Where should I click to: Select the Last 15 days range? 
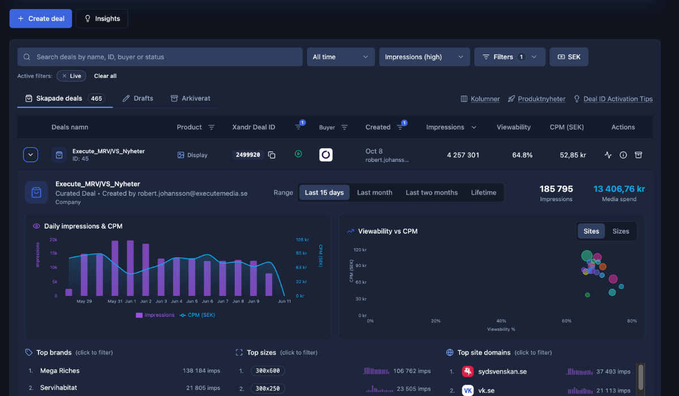pyautogui.click(x=324, y=192)
